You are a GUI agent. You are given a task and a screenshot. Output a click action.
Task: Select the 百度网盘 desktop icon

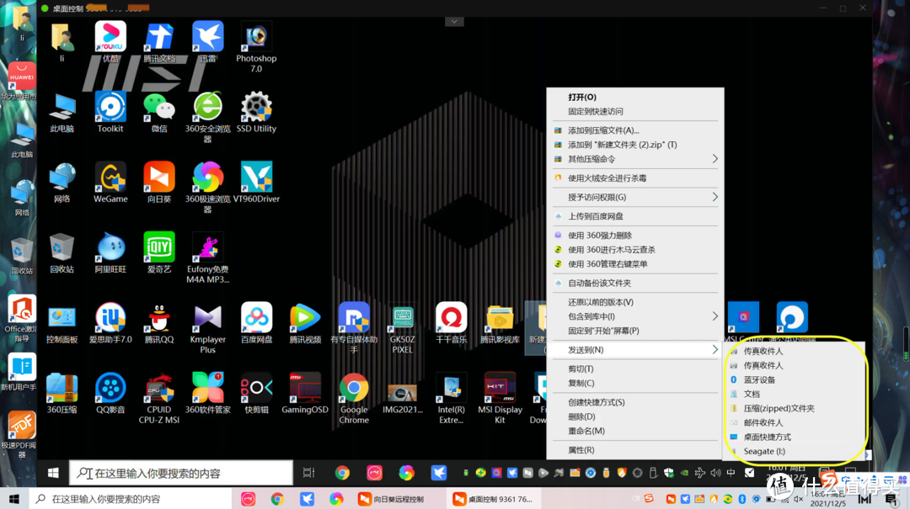(x=256, y=322)
